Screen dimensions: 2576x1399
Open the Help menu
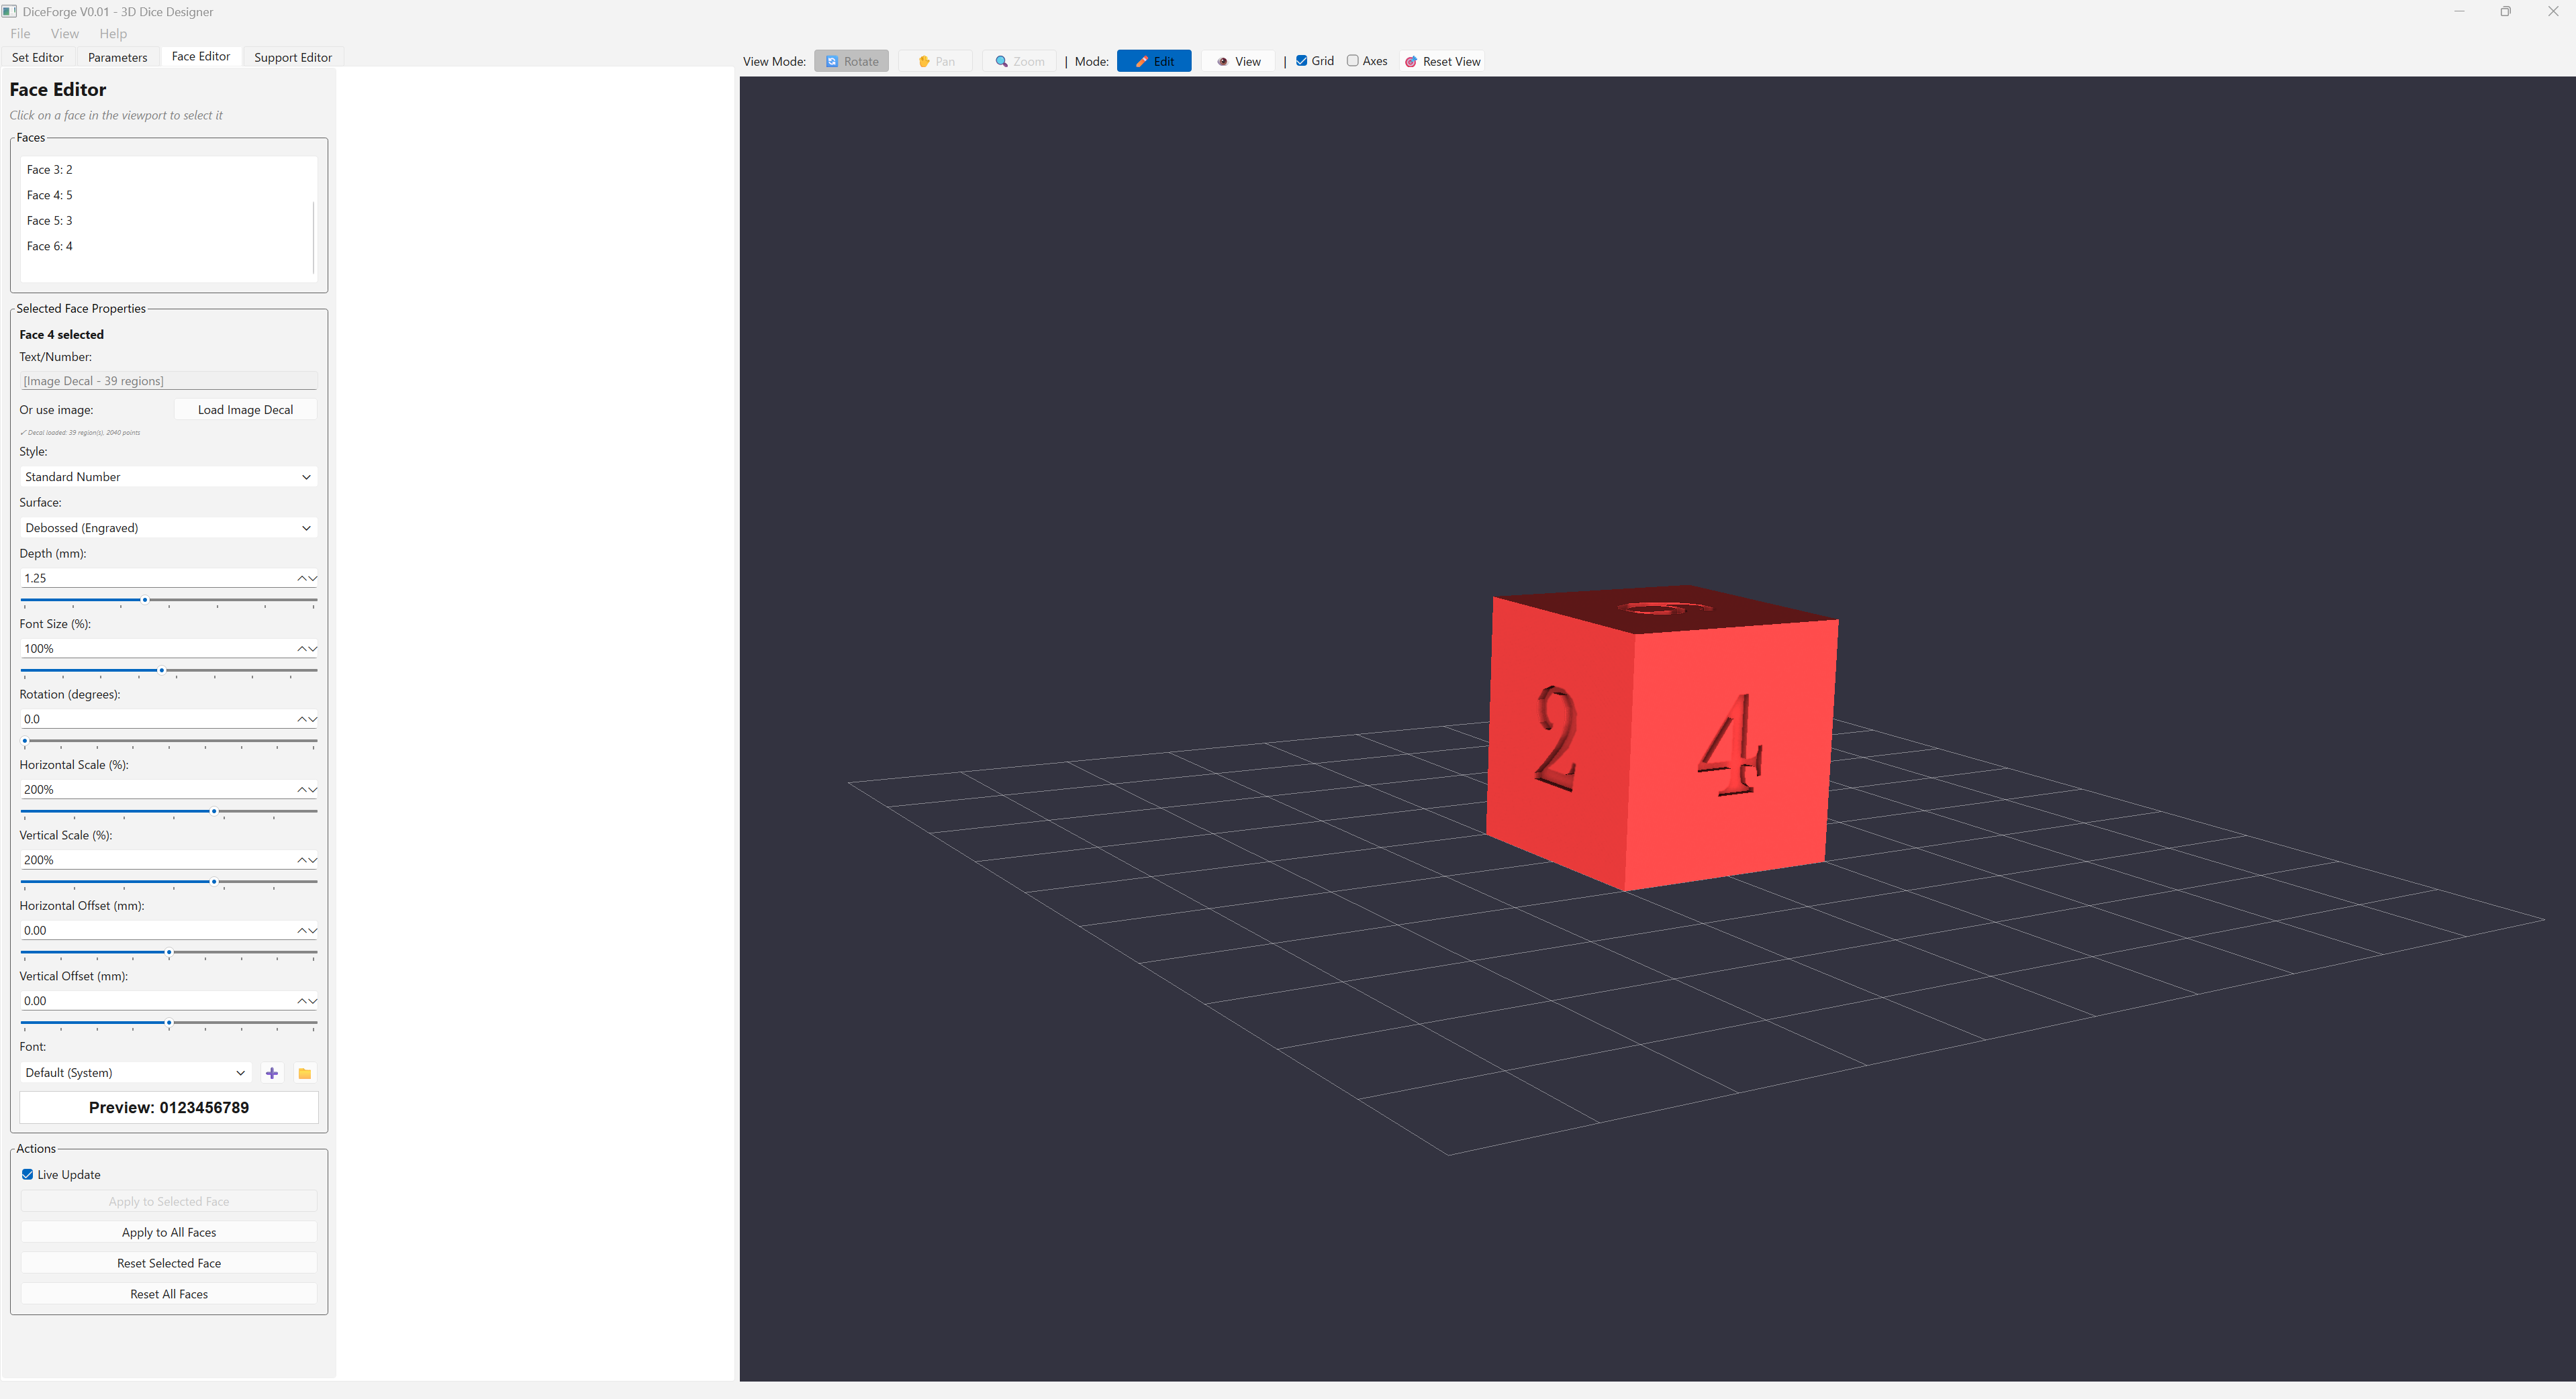(113, 34)
